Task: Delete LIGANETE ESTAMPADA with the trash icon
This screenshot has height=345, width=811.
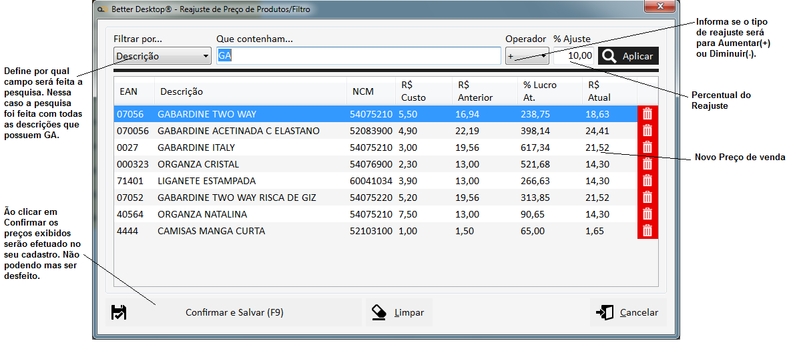Action: point(647,181)
